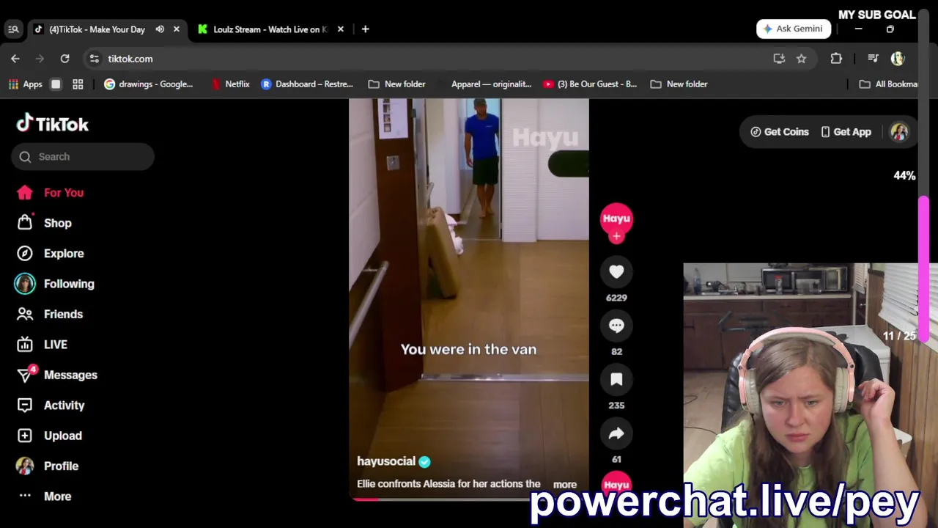The height and width of the screenshot is (528, 938).
Task: Open comments via speech bubble icon
Action: click(616, 326)
